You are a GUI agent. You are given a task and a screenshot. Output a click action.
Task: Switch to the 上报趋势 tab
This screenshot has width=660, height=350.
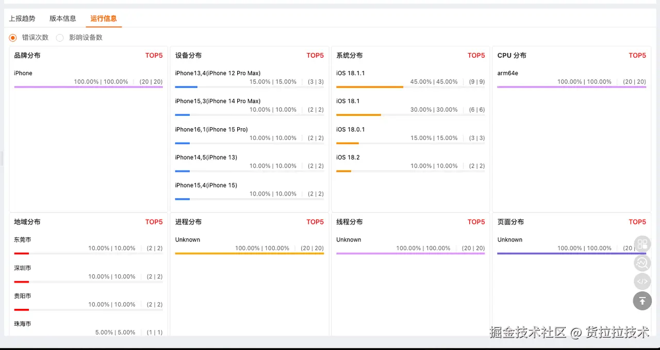[x=22, y=19]
